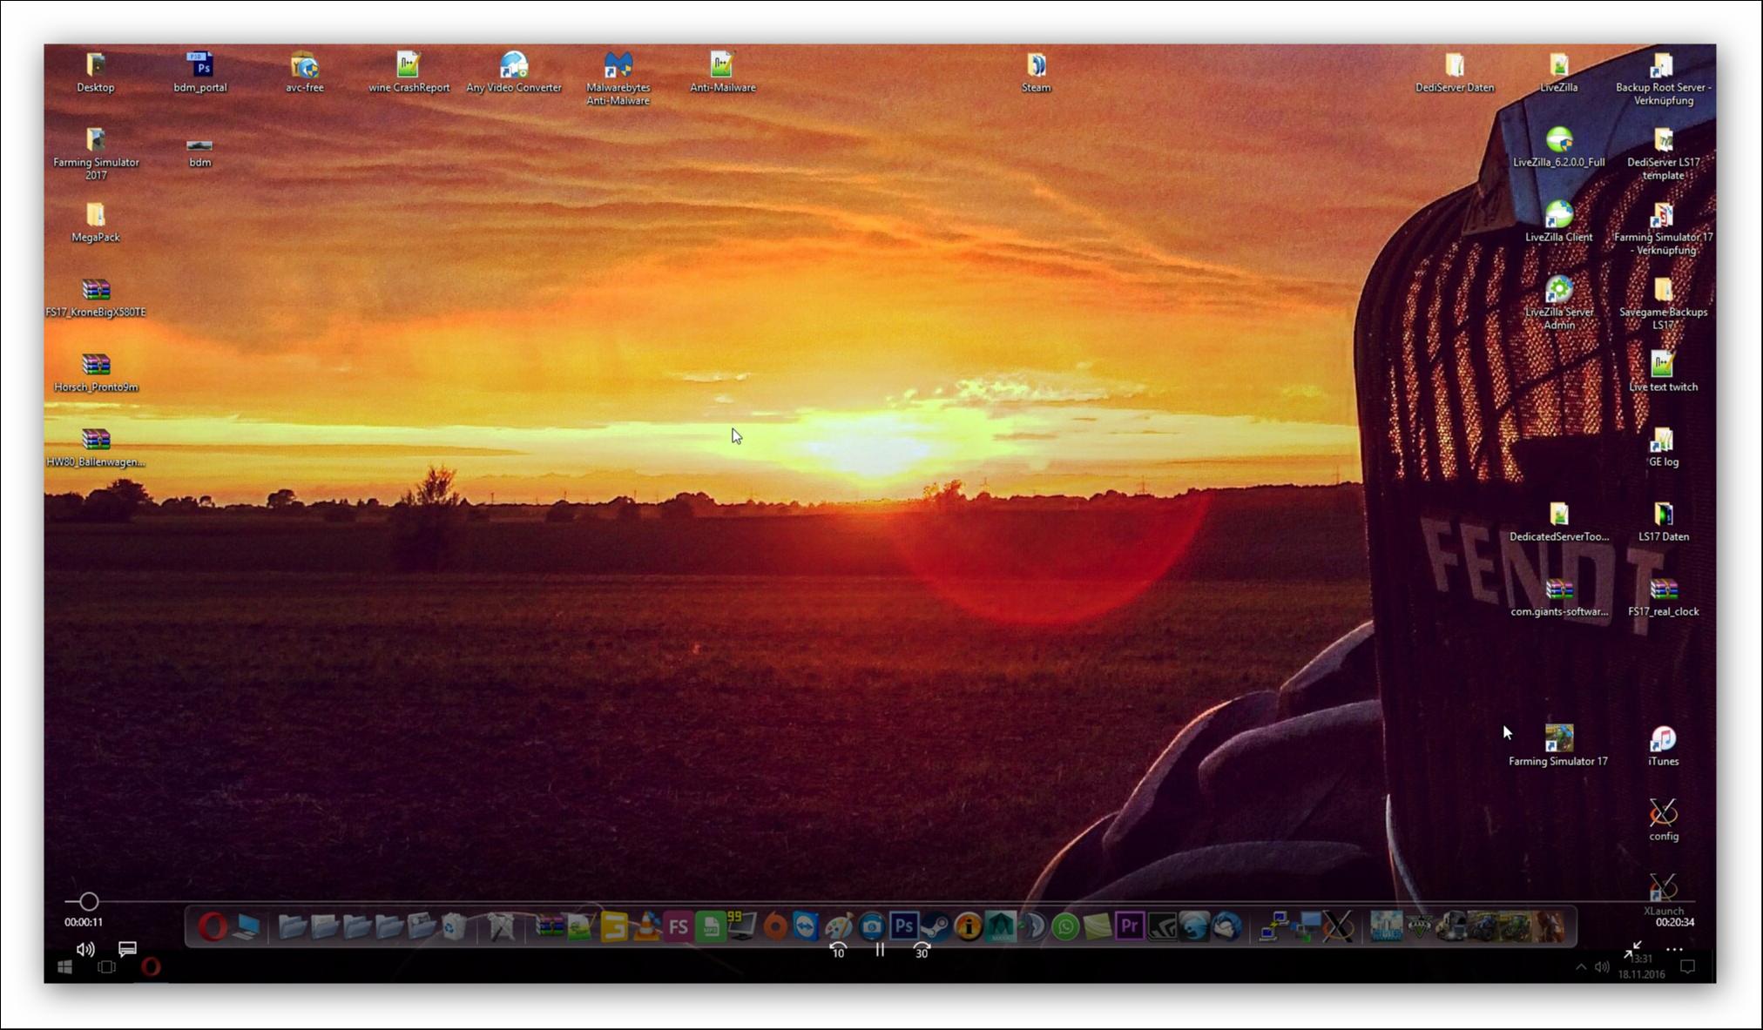
Task: Toggle the captions button in the player
Action: coord(127,949)
